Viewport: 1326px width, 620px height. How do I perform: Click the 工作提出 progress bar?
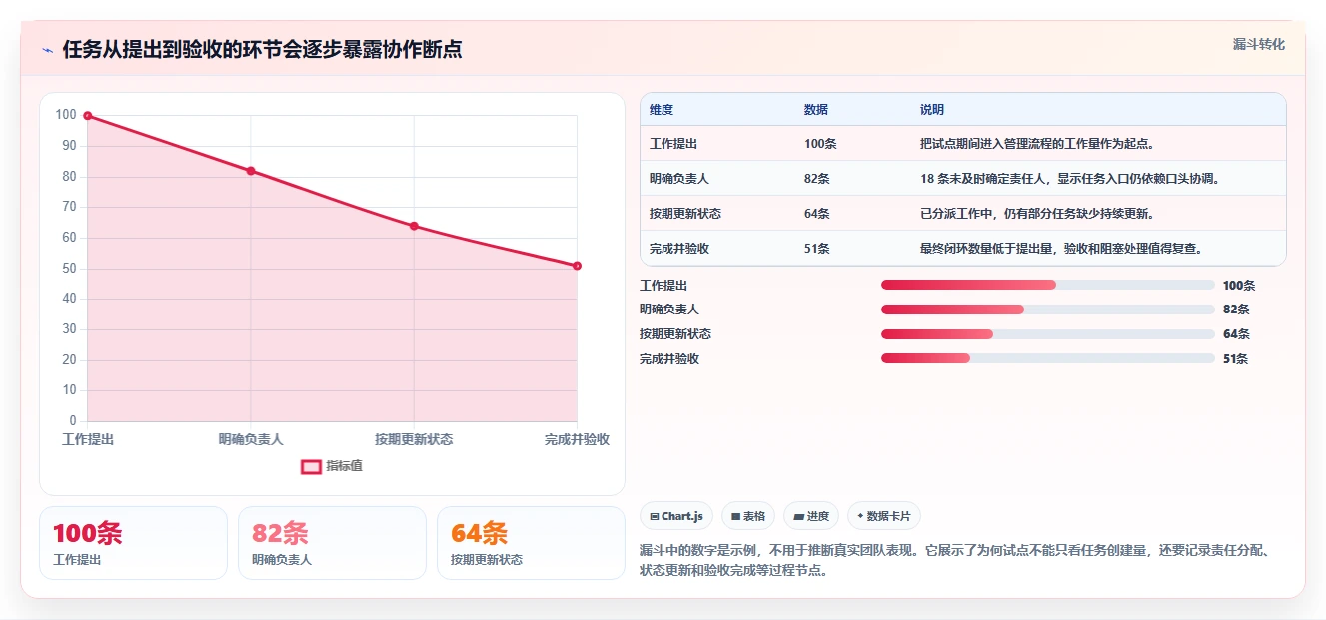[1048, 285]
